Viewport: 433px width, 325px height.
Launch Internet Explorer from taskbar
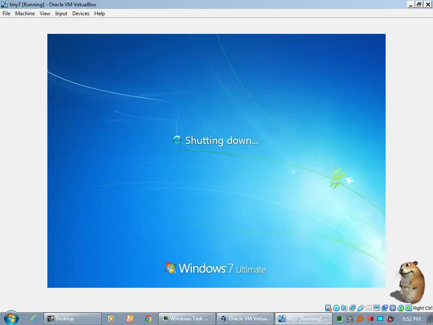click(x=34, y=319)
